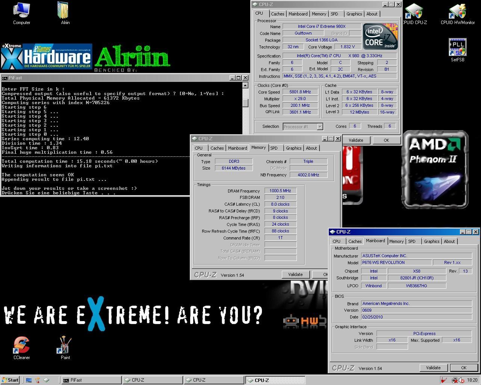Click the Command Rate 1T value
This screenshot has width=481, height=385.
280,238
